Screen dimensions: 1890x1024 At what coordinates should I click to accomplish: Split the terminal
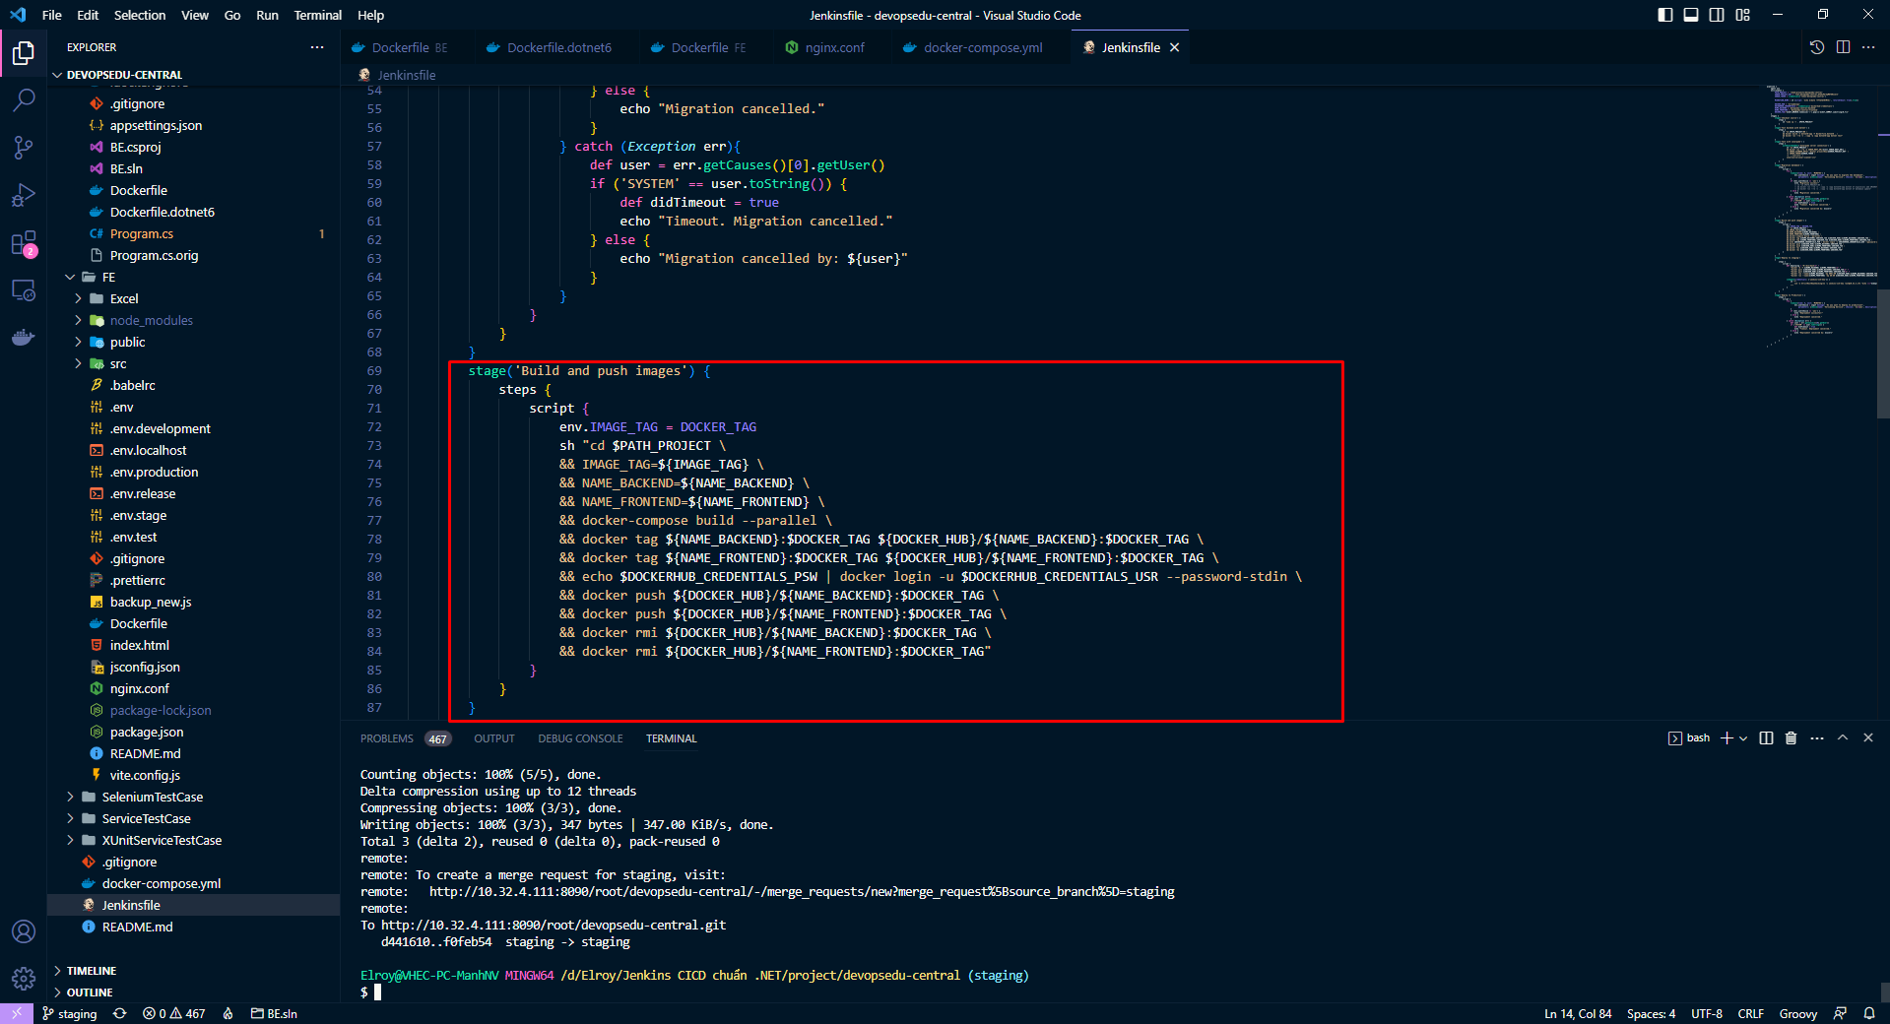[1766, 737]
